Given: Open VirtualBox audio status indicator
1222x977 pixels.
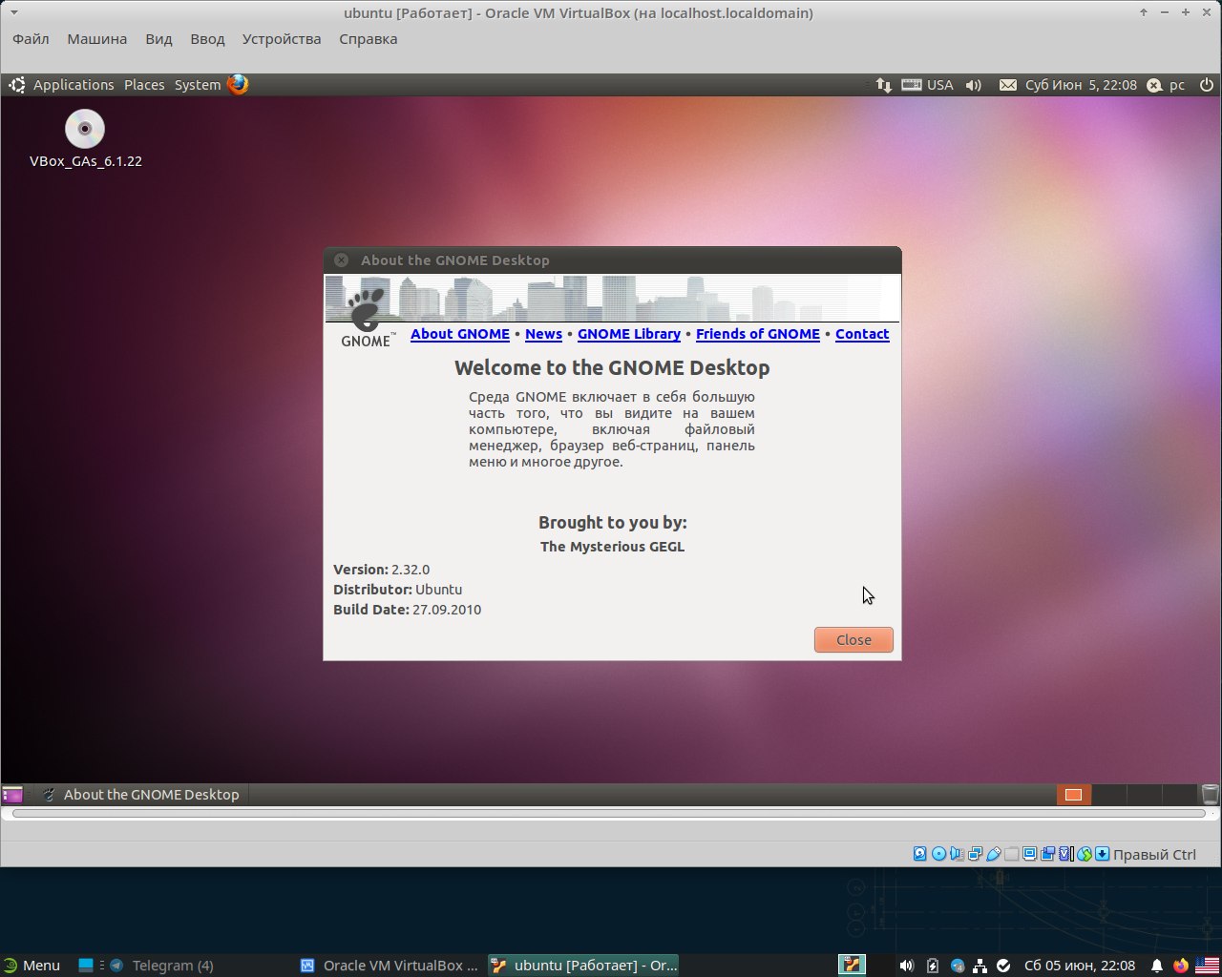Looking at the screenshot, I should pos(957,854).
